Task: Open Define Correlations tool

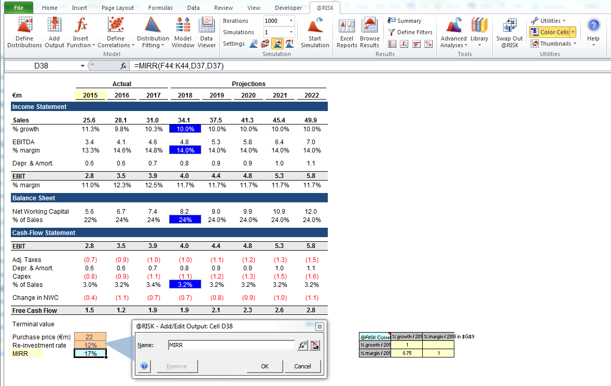Action: (x=116, y=33)
